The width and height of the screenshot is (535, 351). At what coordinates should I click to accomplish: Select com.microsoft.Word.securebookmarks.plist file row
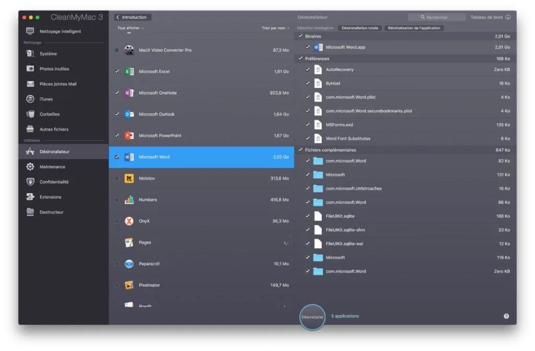point(405,111)
